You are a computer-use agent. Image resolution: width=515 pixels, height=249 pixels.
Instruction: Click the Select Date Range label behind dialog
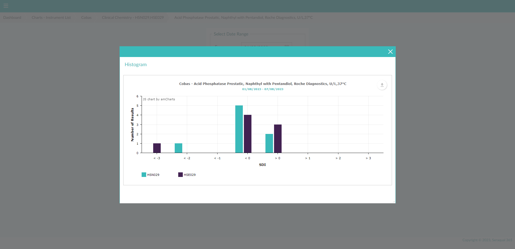231,34
